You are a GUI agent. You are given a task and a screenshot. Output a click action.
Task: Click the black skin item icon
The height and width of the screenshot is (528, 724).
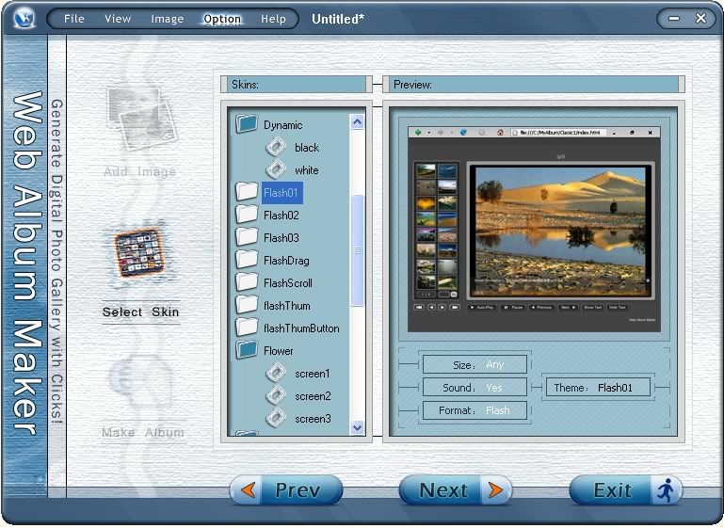pos(276,147)
